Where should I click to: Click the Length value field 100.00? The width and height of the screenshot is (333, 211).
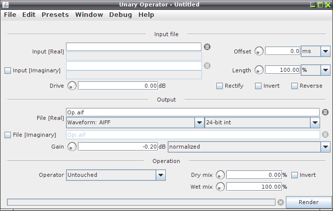(283, 70)
